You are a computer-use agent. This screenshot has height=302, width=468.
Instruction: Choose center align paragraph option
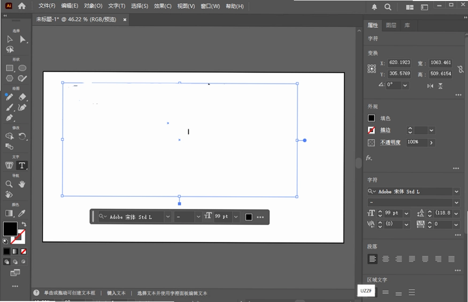tap(386, 259)
